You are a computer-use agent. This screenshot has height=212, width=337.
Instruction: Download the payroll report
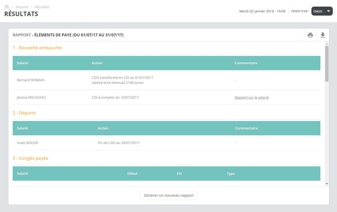click(323, 35)
